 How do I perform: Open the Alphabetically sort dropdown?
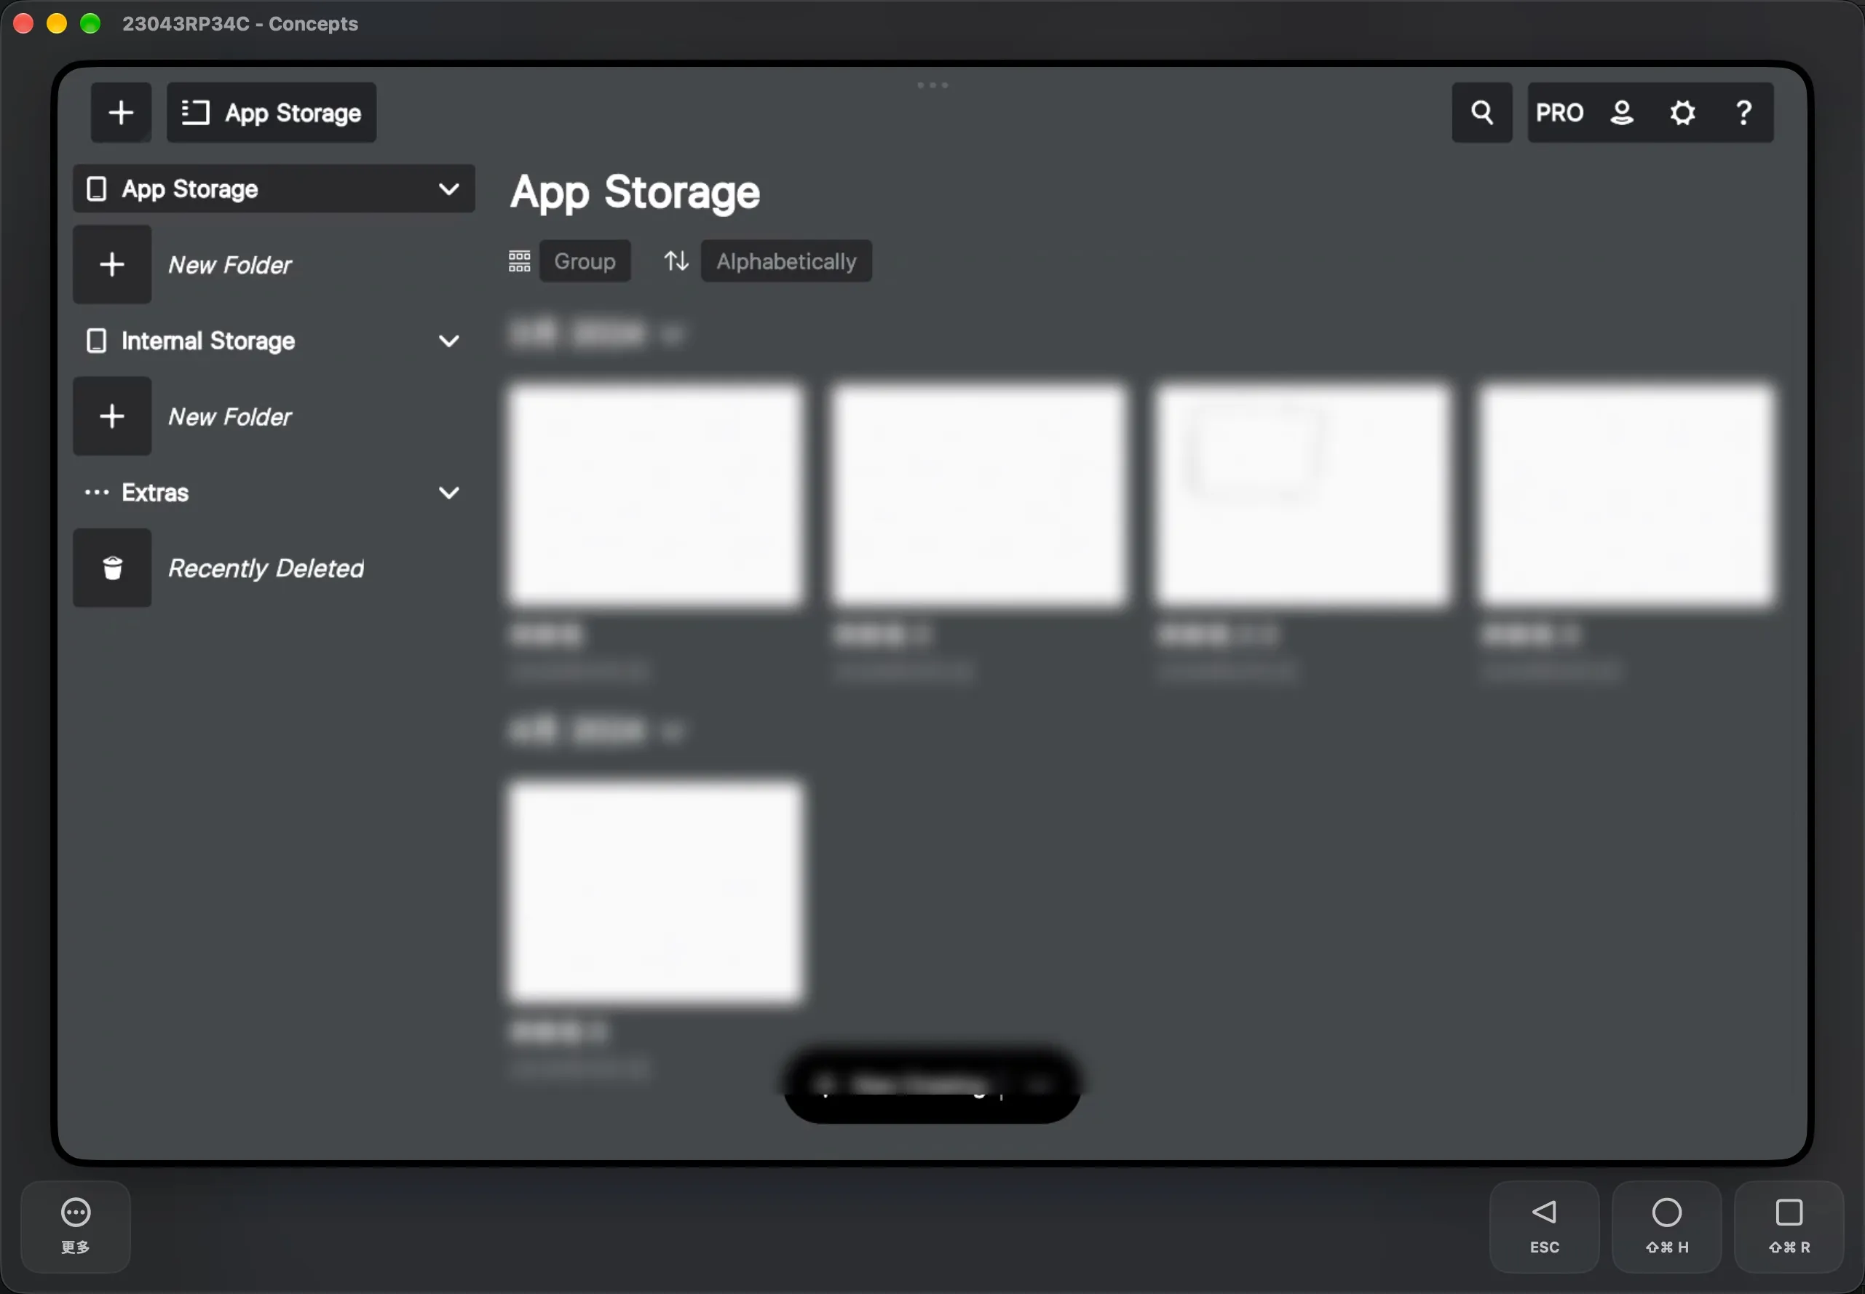(x=785, y=261)
